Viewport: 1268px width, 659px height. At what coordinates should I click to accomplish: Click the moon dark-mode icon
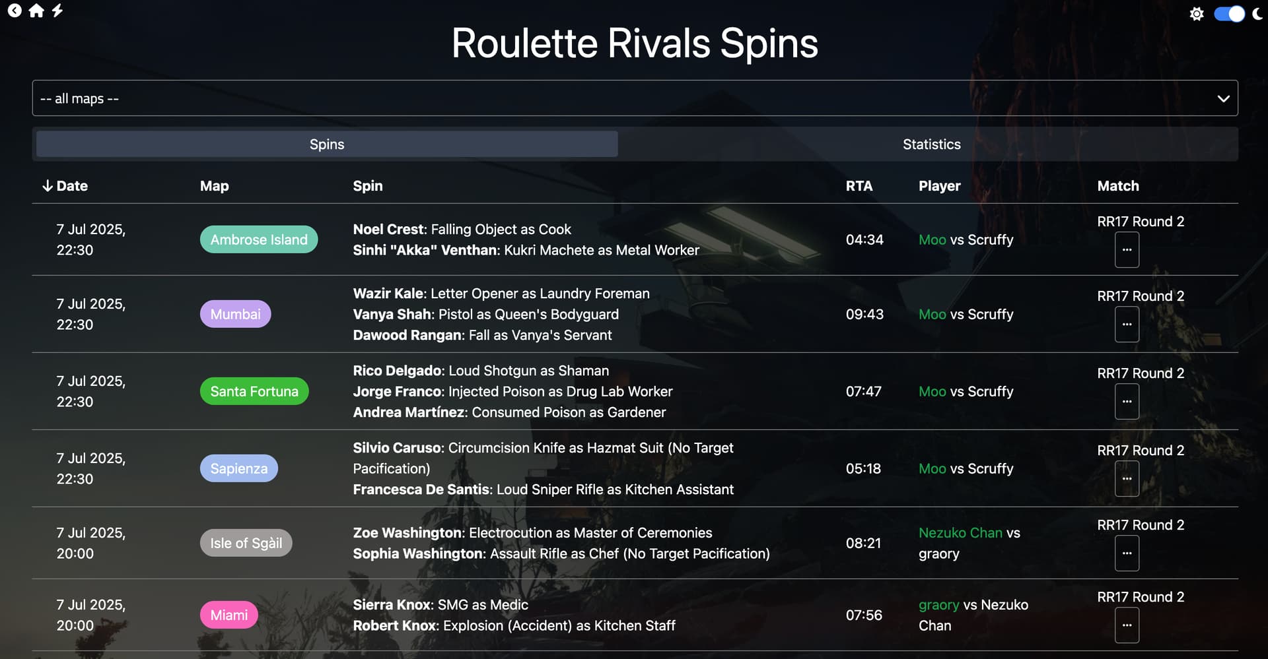(x=1257, y=14)
